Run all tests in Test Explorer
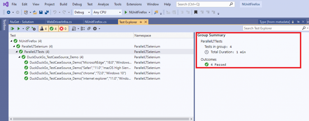 point(12,28)
